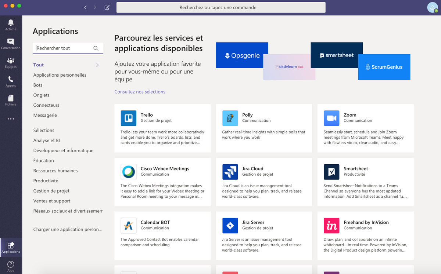Click the search magnifier icon
The width and height of the screenshot is (441, 274).
pyautogui.click(x=96, y=48)
